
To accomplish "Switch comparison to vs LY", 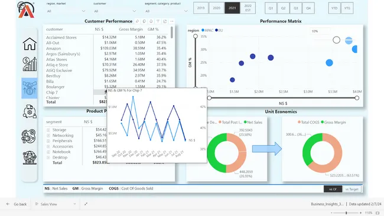I will [333, 189].
